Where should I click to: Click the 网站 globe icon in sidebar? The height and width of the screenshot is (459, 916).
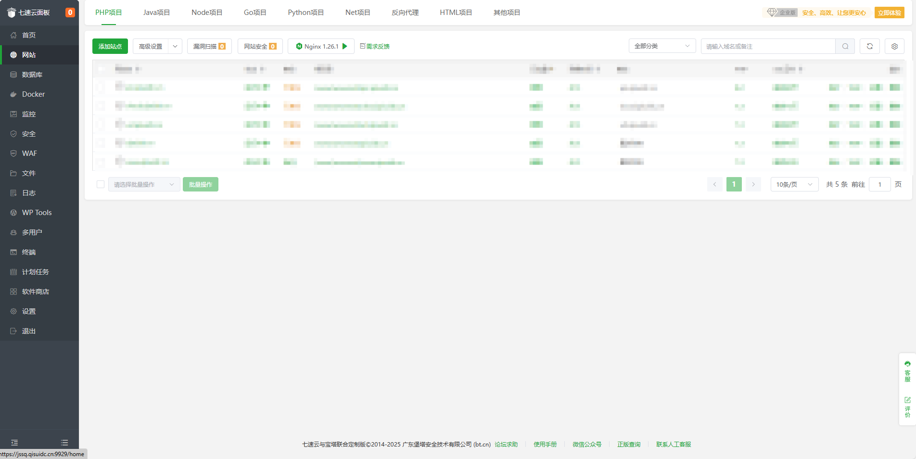point(13,55)
